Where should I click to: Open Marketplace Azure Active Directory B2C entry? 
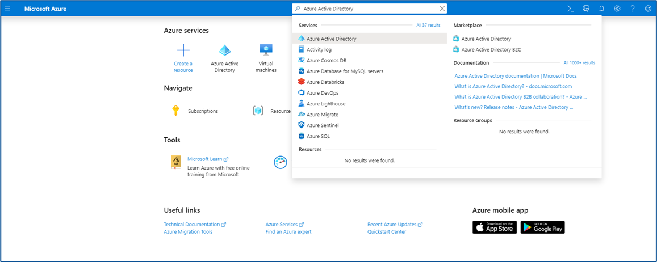coord(491,50)
